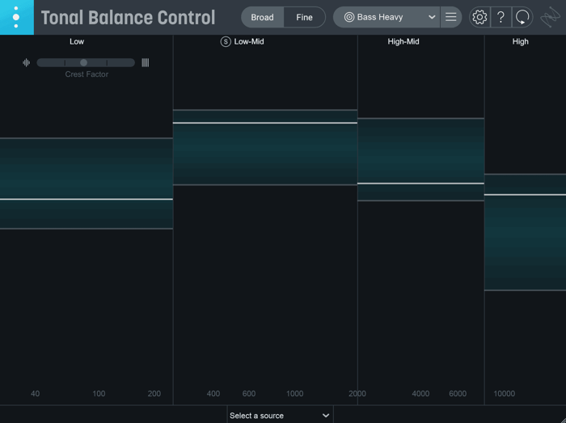The height and width of the screenshot is (423, 566).
Task: Click the Crest Factor label
Action: (x=87, y=74)
